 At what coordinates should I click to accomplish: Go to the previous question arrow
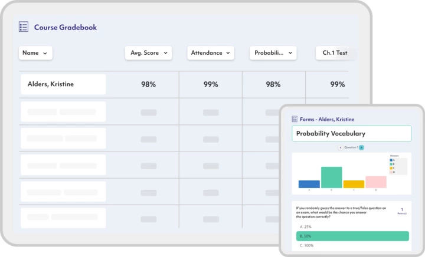tap(341, 147)
